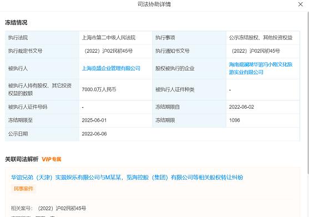This screenshot has width=309, height=217.
Task: Click the 被执行人证件种类 label cell
Action: pos(189,89)
